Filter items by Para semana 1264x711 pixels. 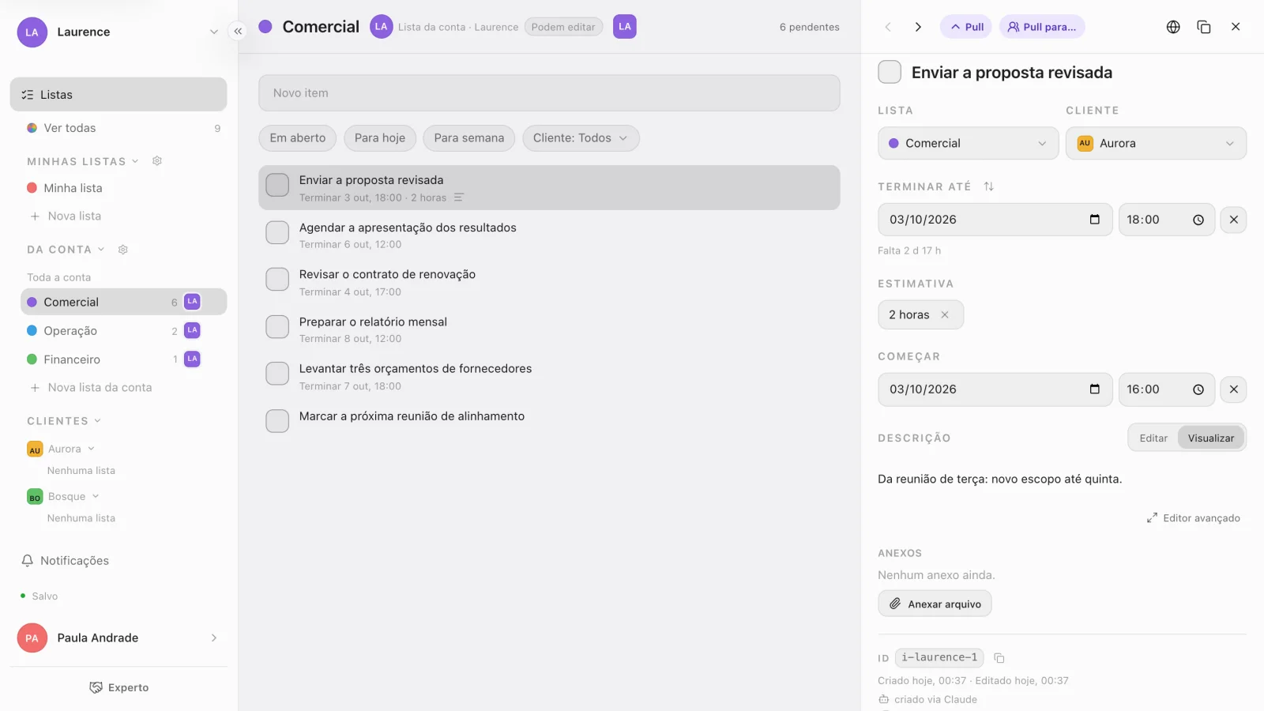pos(469,138)
